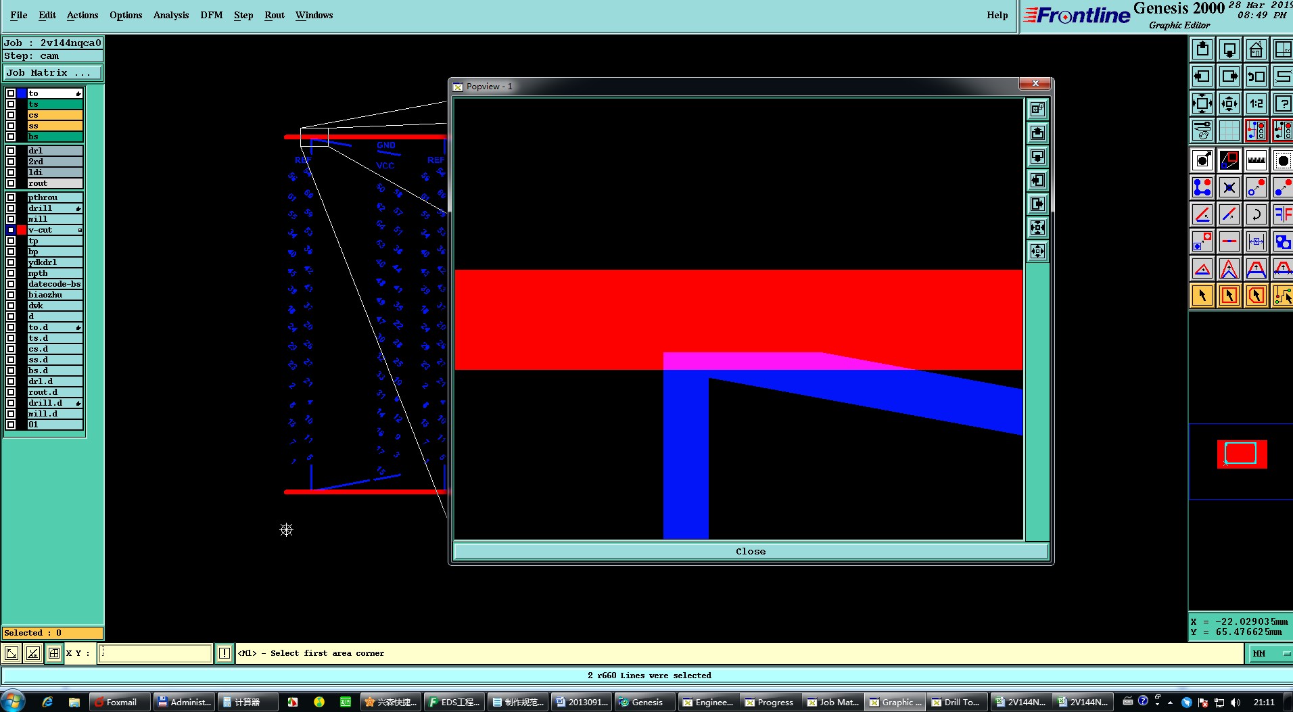Click the 1:2 zoom scale icon

click(1256, 103)
